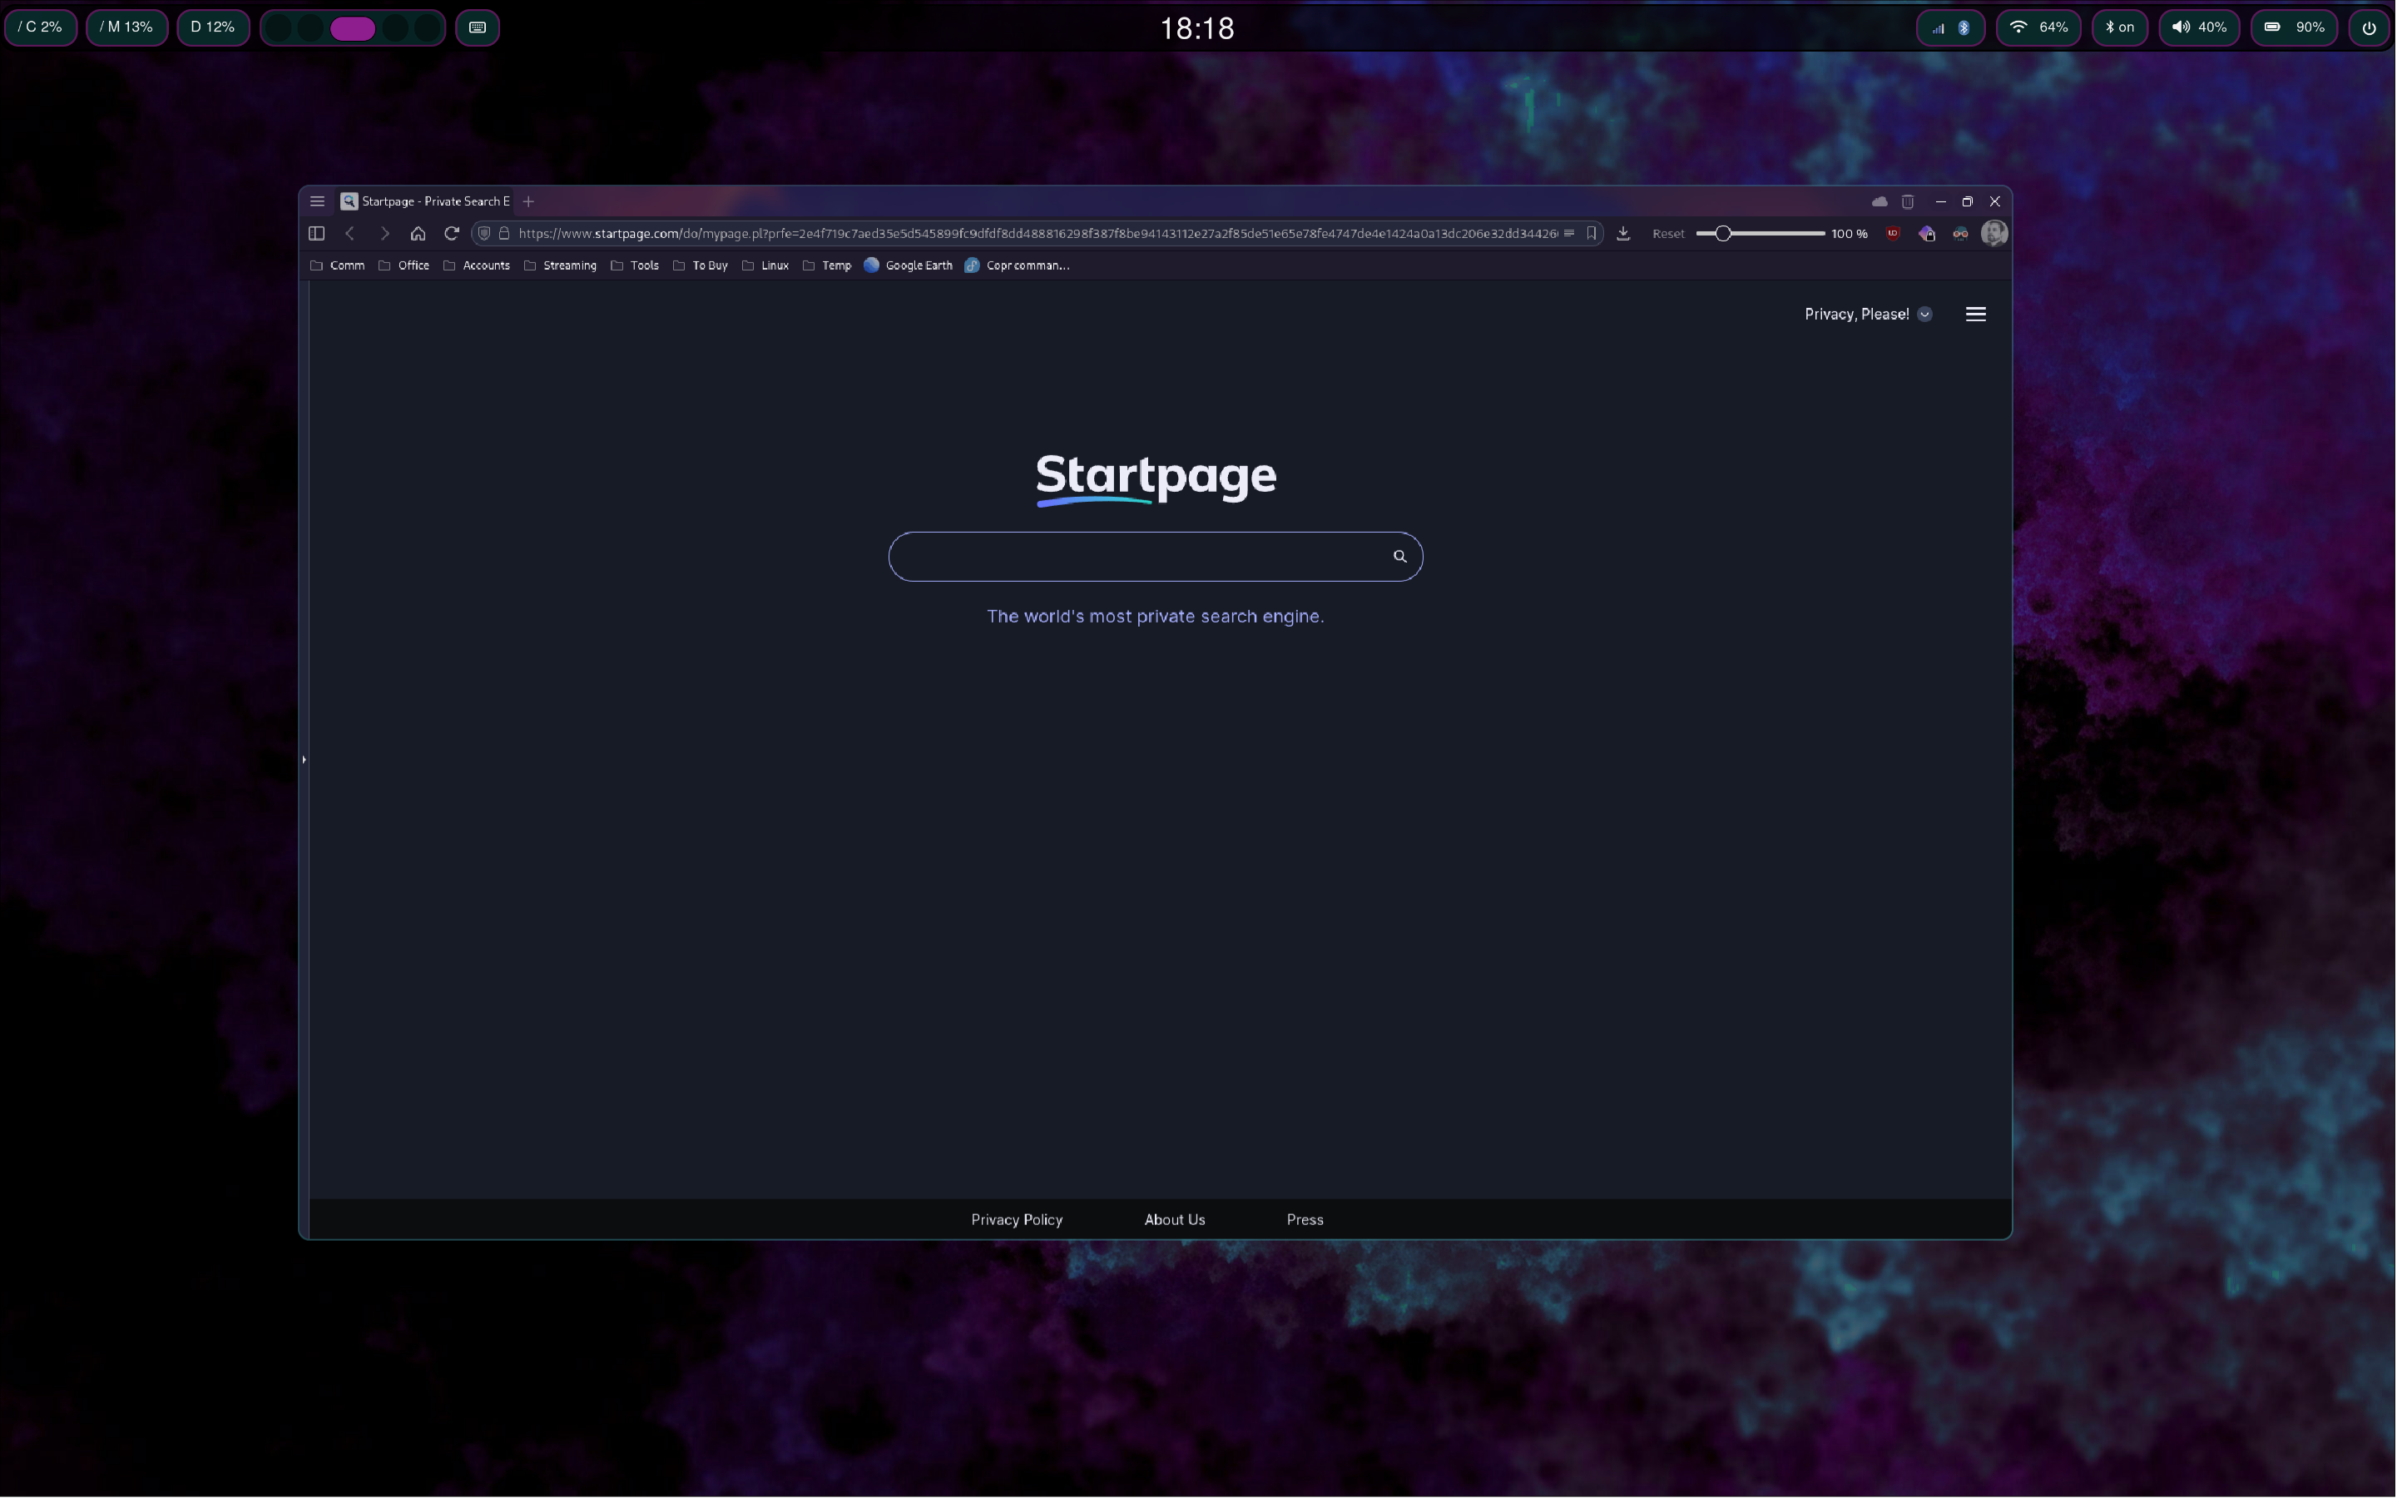The image size is (2397, 1498).
Task: Open the Vivaldi main menu
Action: [317, 201]
